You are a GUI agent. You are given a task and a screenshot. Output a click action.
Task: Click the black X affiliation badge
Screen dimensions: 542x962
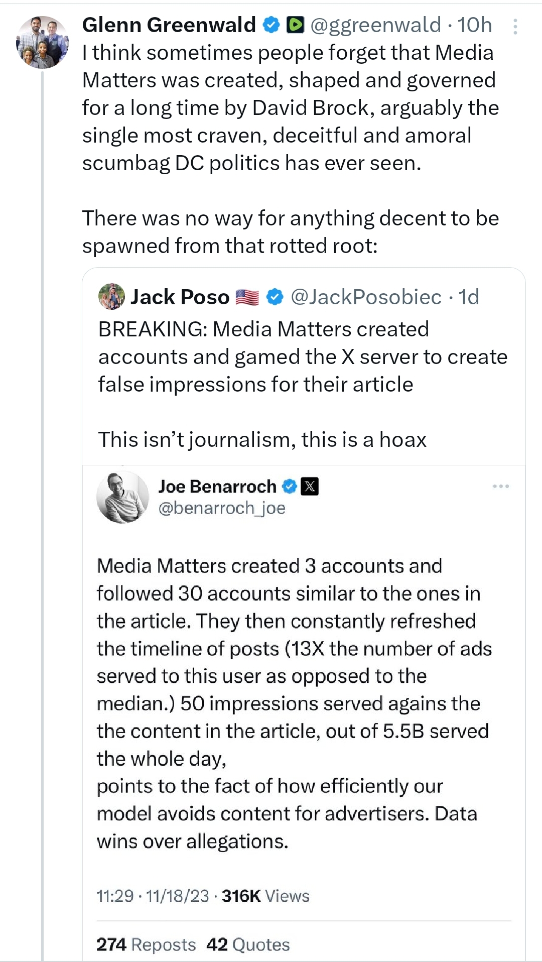[310, 486]
